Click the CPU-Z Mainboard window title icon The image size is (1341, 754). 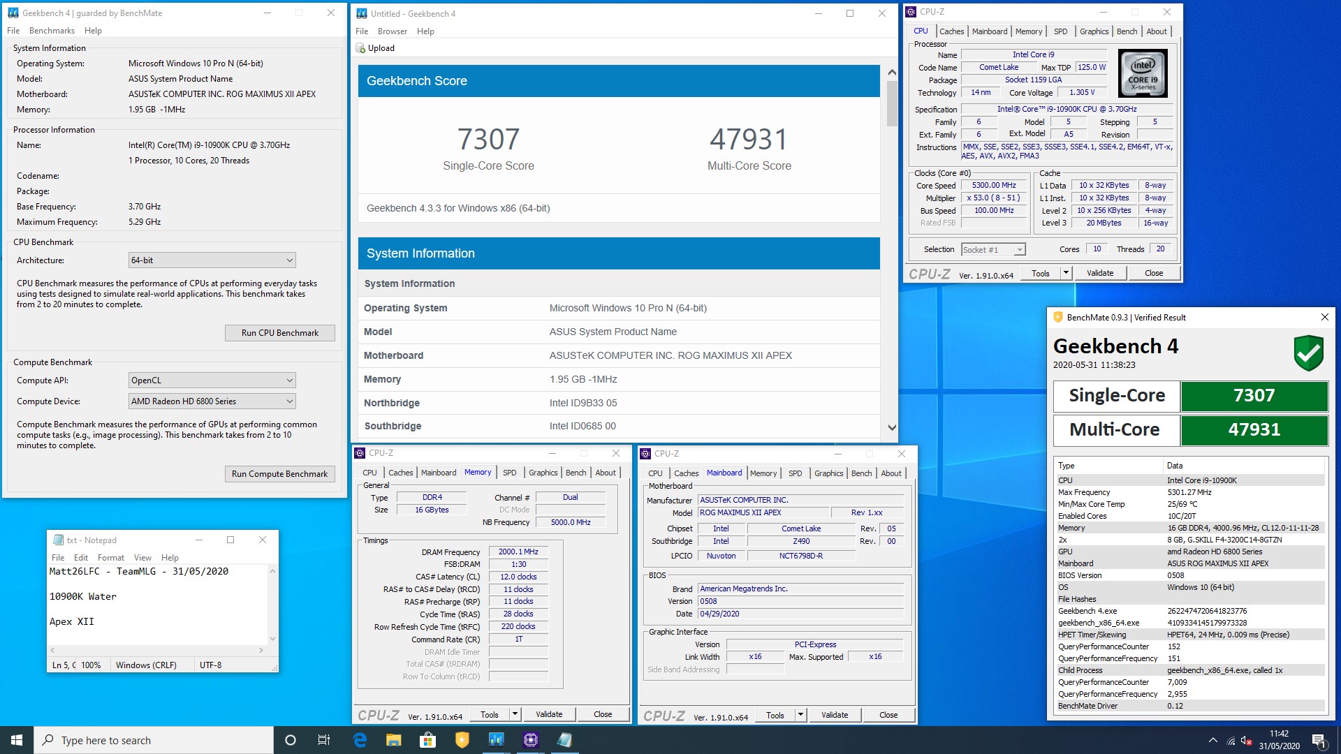(x=645, y=454)
